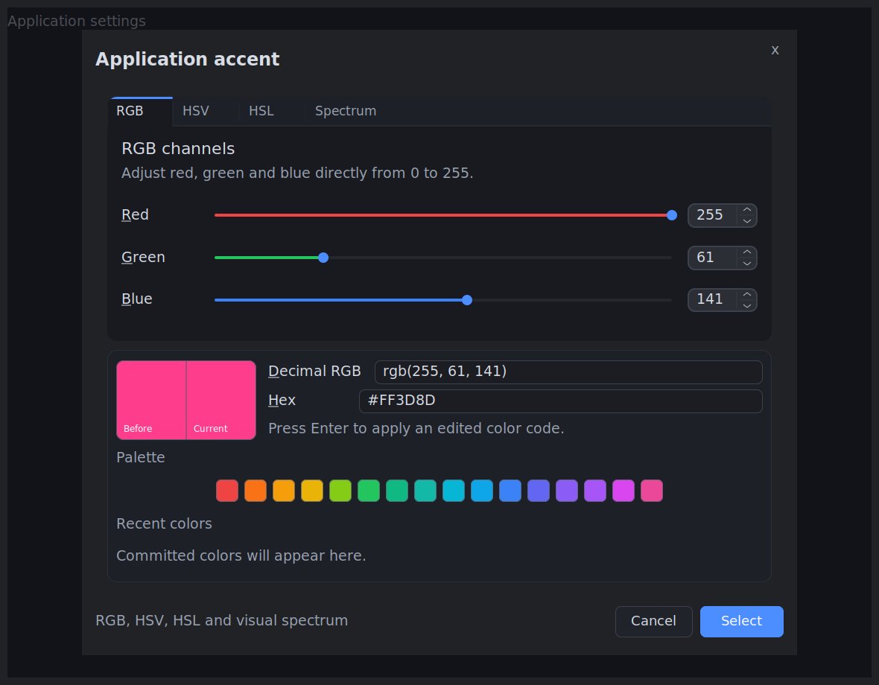Click the Cancel button

[x=653, y=621]
